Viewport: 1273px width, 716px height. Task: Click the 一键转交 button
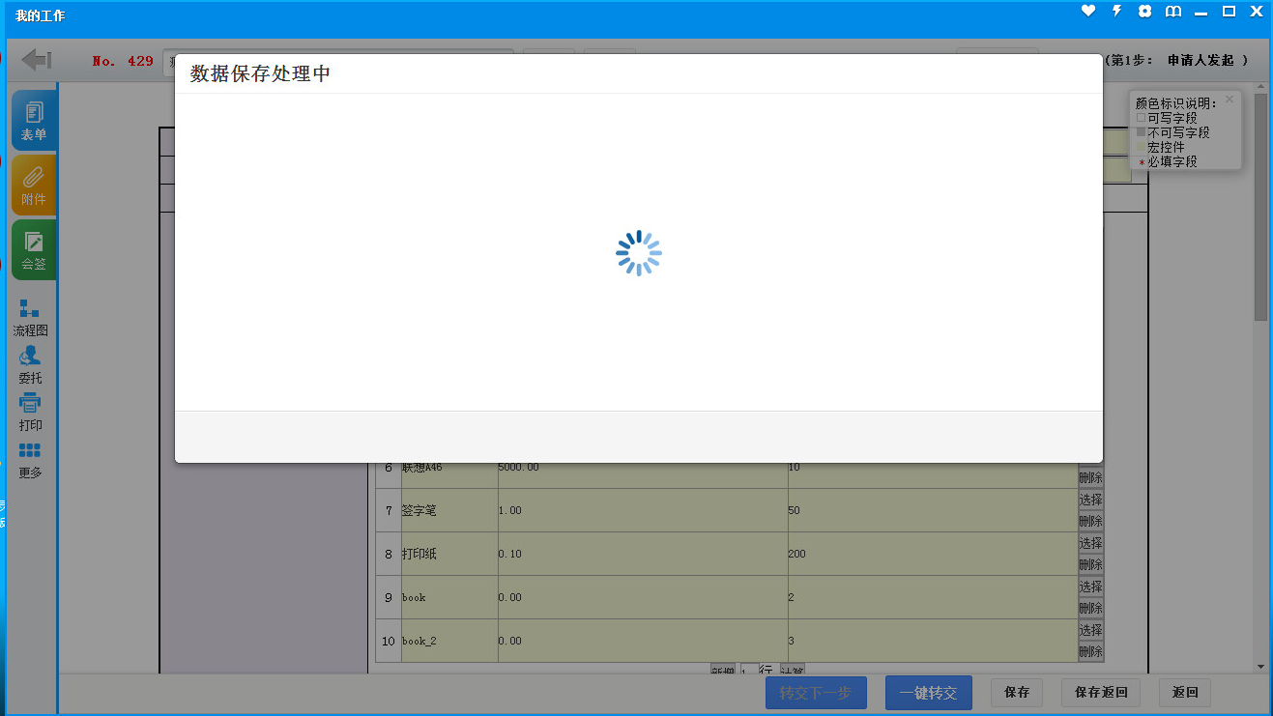928,693
